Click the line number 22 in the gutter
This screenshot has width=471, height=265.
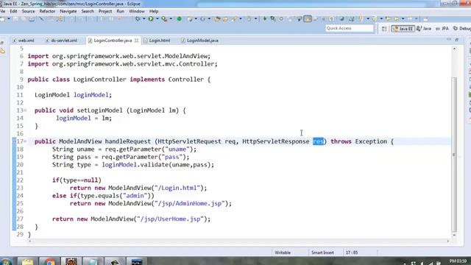click(20, 180)
